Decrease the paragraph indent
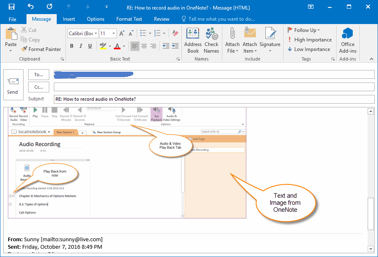 coord(166,46)
